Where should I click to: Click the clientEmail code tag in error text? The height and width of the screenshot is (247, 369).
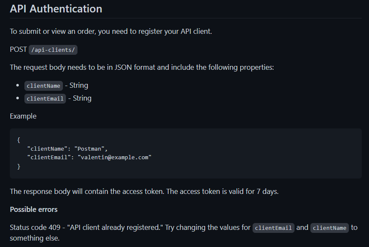tap(273, 228)
